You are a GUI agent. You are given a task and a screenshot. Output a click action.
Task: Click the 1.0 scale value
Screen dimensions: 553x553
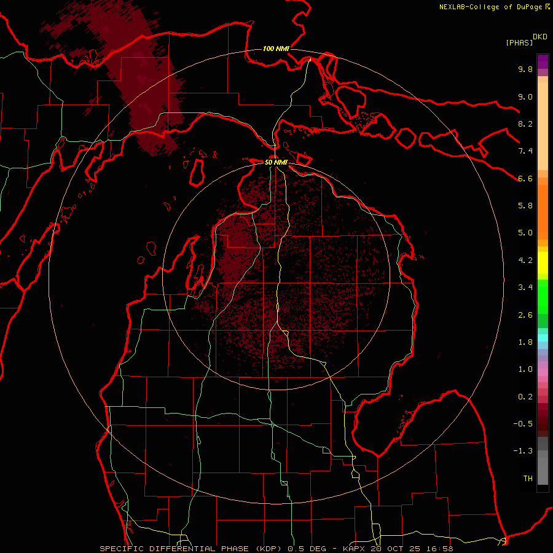coord(525,369)
